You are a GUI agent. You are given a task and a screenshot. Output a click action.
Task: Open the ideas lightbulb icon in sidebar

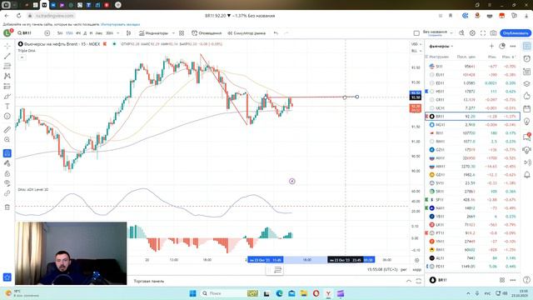(x=527, y=122)
